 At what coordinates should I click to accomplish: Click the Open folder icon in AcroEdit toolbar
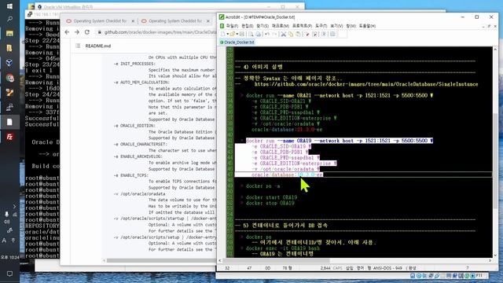233,34
